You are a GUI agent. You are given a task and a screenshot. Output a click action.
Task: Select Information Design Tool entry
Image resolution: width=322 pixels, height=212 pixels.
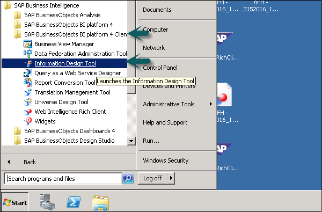[64, 63]
